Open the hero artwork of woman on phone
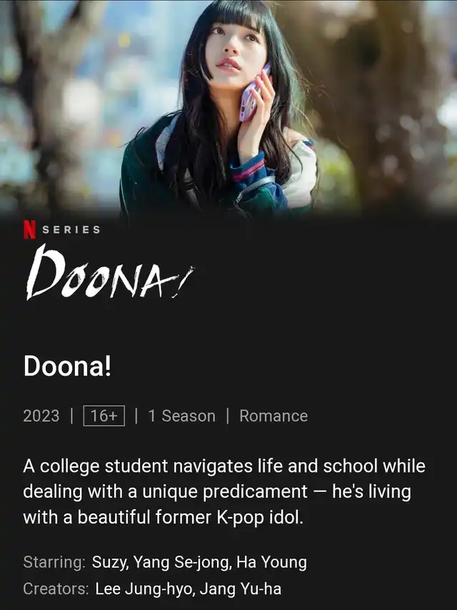Image resolution: width=457 pixels, height=610 pixels. 228,107
